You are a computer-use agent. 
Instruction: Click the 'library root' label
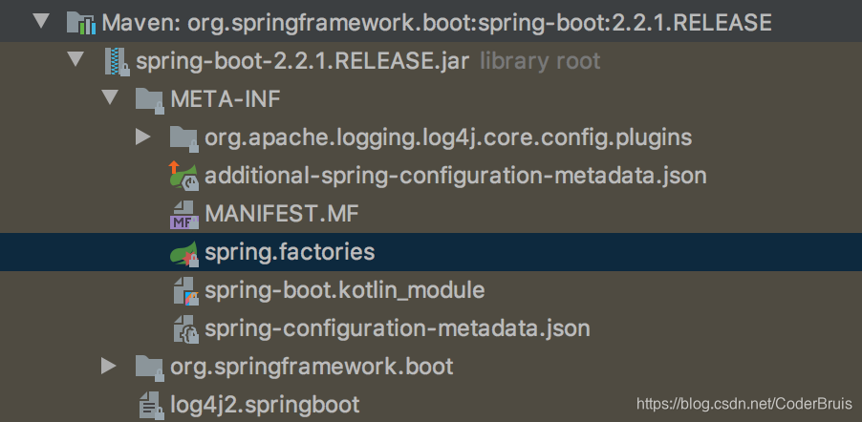(540, 61)
